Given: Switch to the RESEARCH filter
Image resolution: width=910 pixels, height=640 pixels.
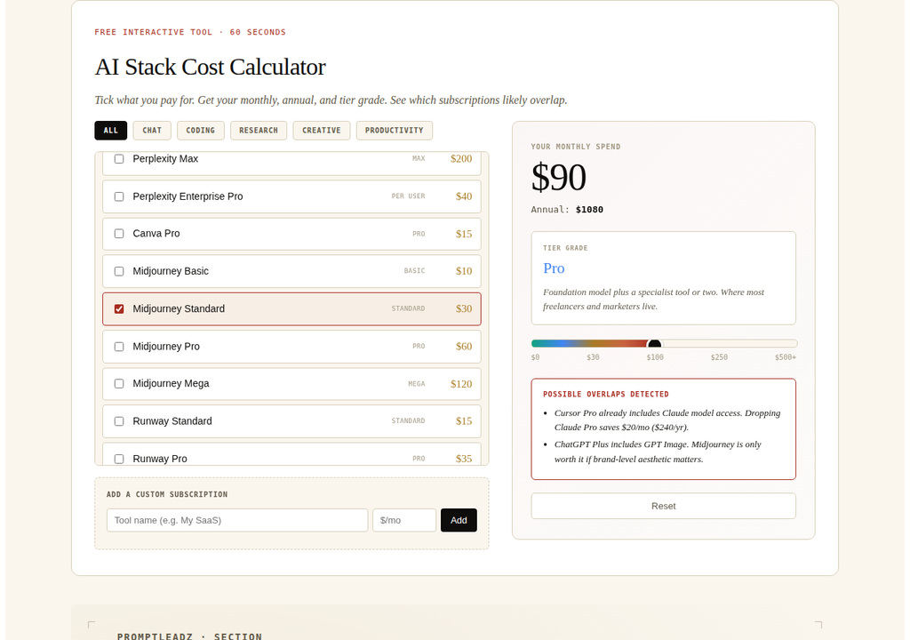Looking at the screenshot, I should (x=259, y=130).
